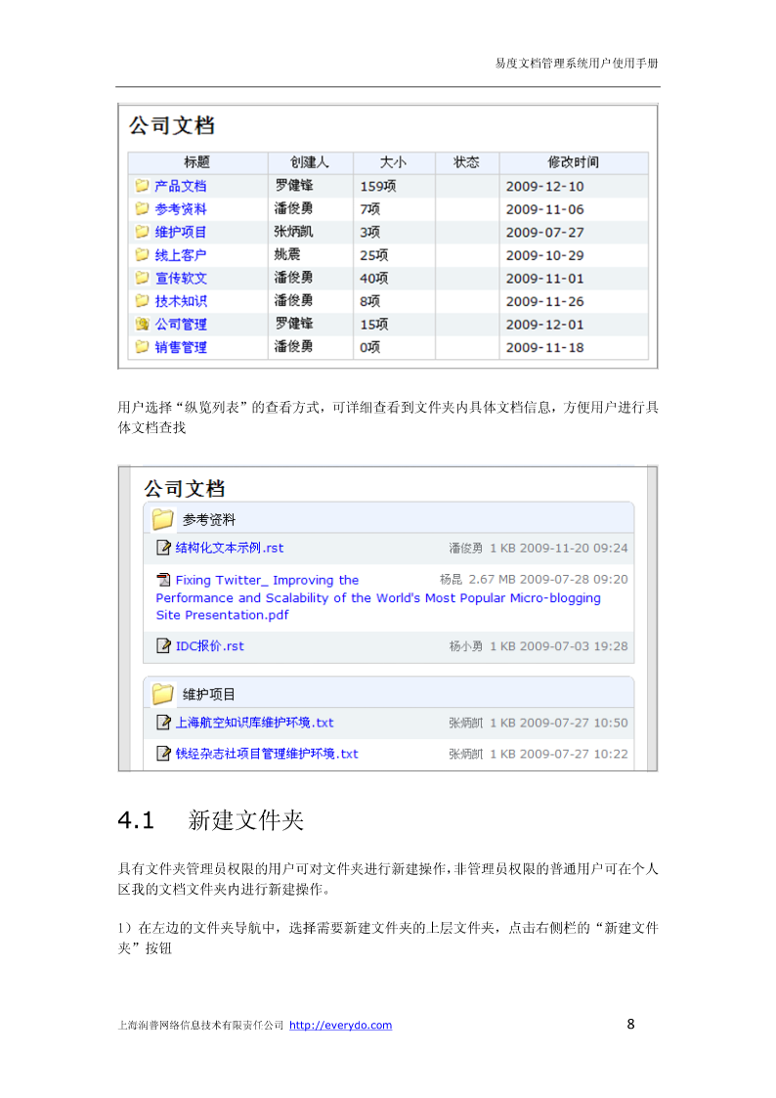This screenshot has height=1098, width=776.
Task: Click the 4.1 新建文件夹 section heading
Action: point(211,819)
